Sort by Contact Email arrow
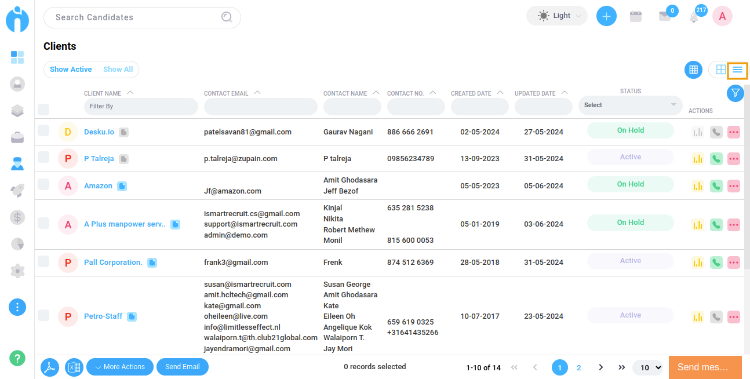The height and width of the screenshot is (379, 750). point(257,93)
